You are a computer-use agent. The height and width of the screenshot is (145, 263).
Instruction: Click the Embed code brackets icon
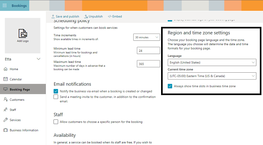[x=110, y=16]
